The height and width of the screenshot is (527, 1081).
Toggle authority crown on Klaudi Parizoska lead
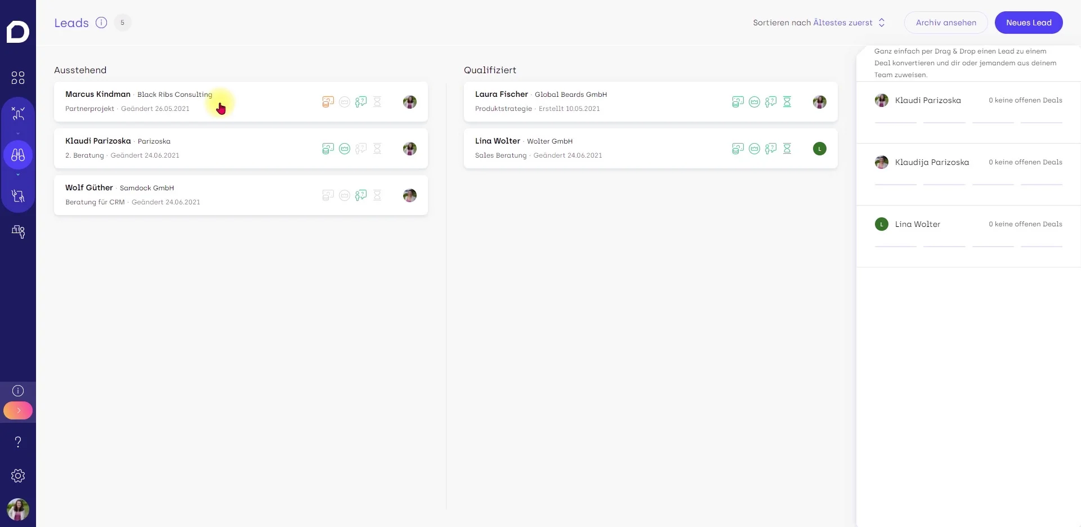coord(345,149)
